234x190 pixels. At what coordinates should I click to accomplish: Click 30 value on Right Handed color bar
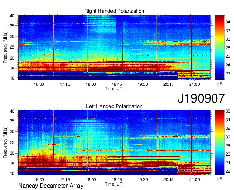(228, 39)
